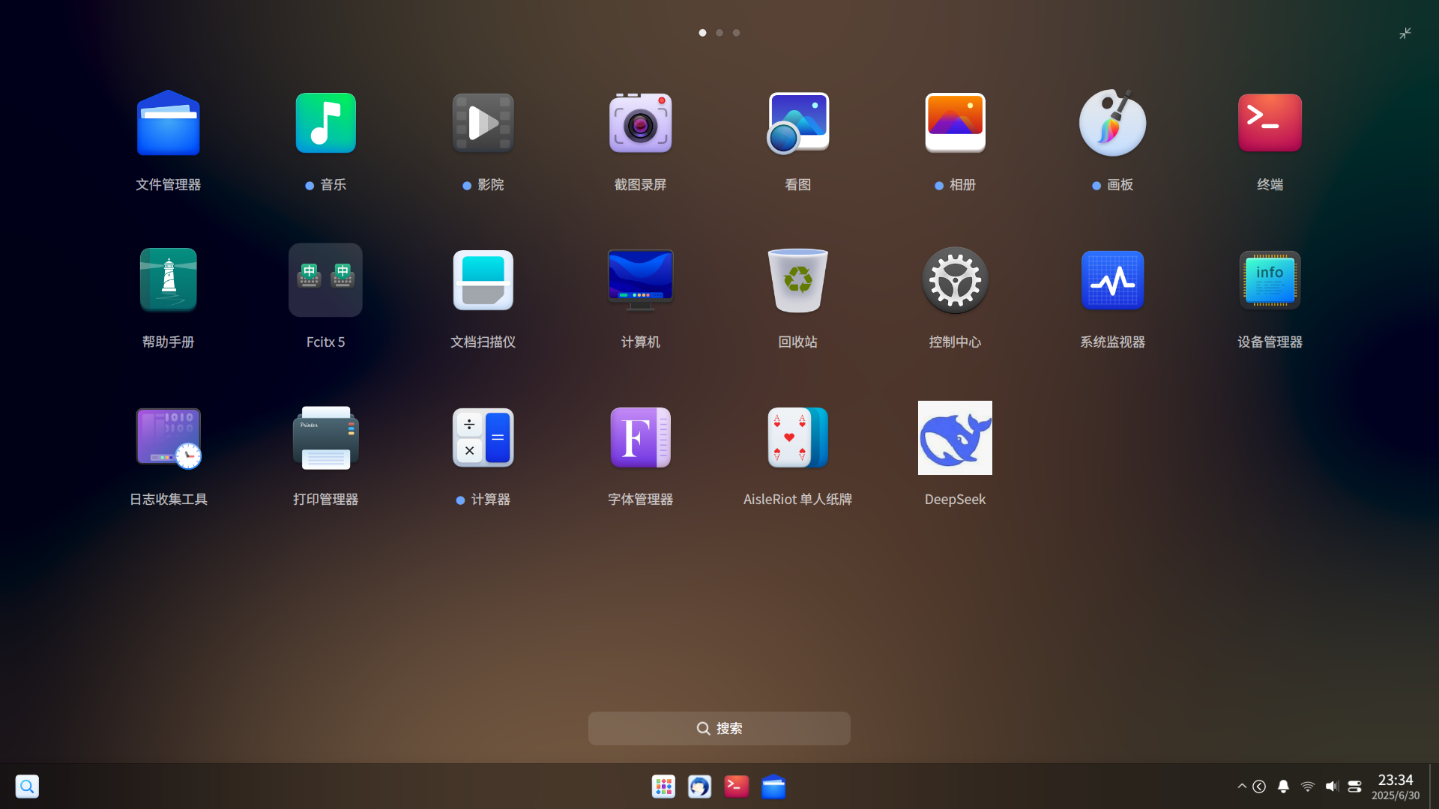
Task: Open the 影院 movie player
Action: [x=483, y=124]
